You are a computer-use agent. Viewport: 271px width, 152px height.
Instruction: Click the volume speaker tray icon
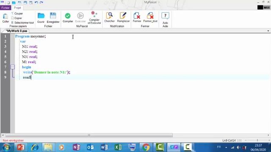(x=238, y=147)
